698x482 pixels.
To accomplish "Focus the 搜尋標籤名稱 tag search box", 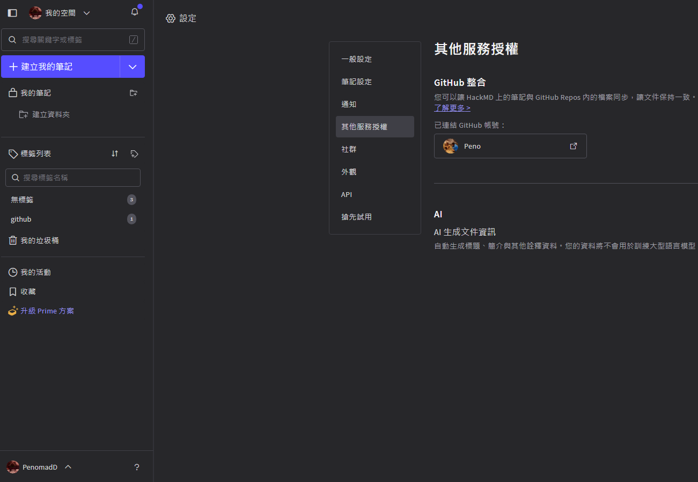I will coord(73,178).
